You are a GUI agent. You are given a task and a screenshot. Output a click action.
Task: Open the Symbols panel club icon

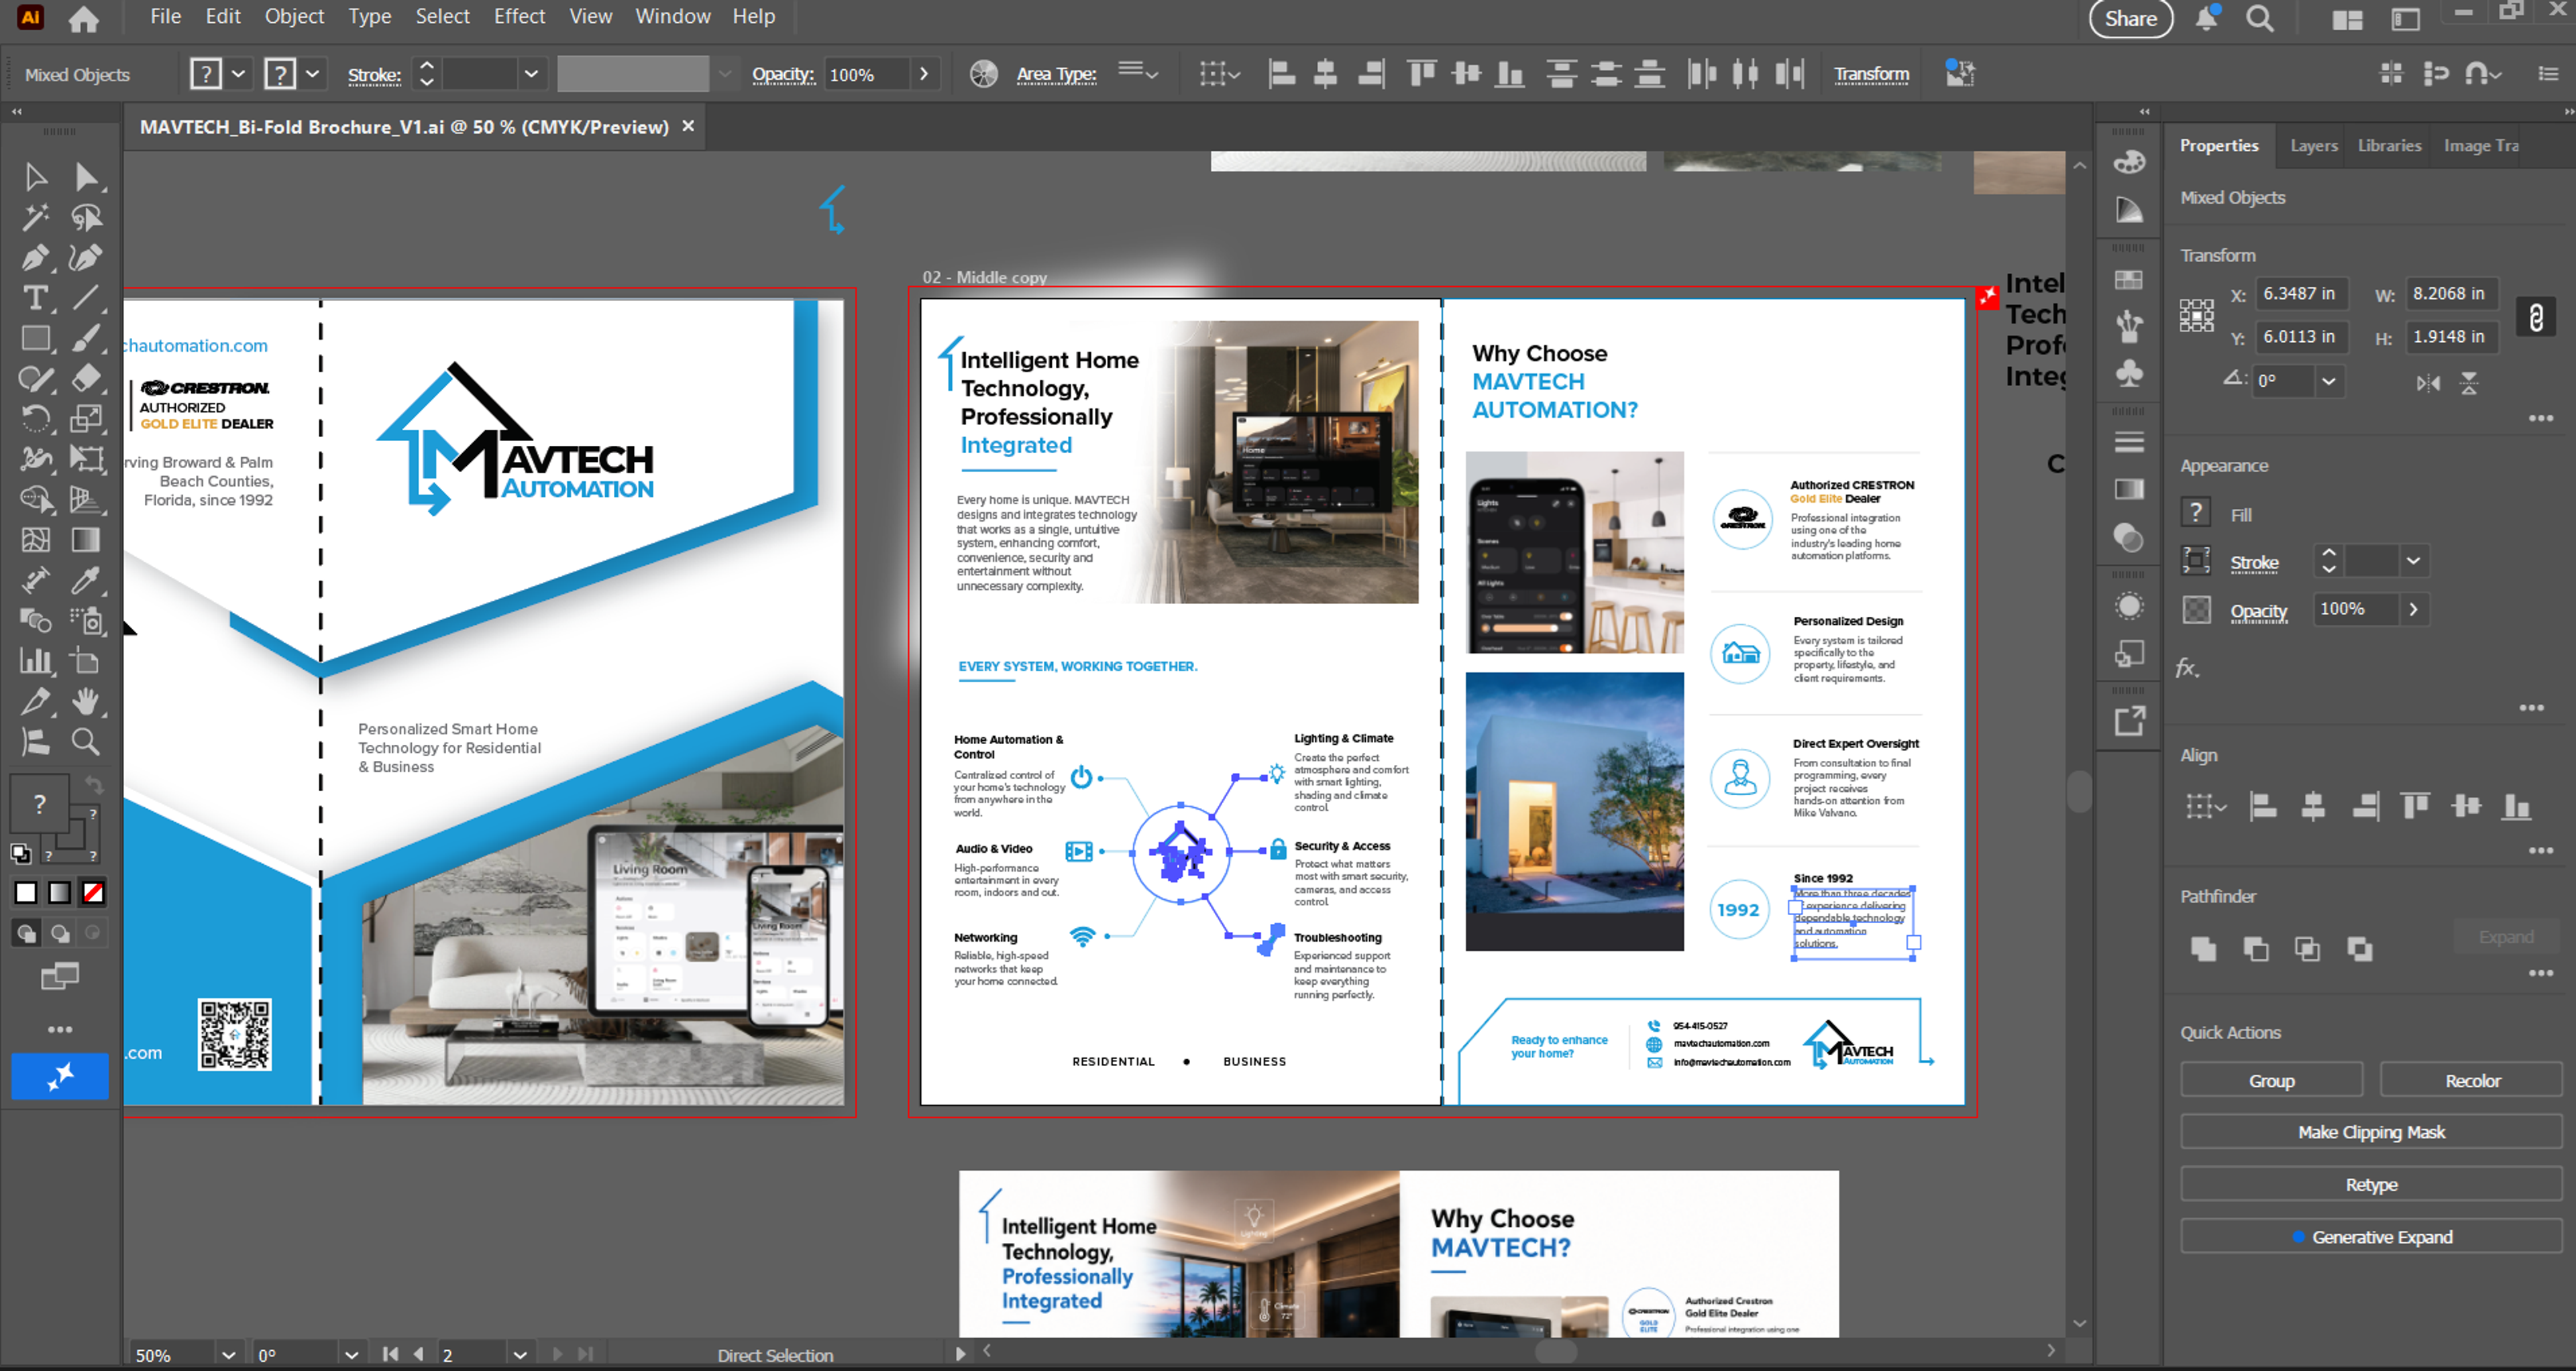[2129, 373]
